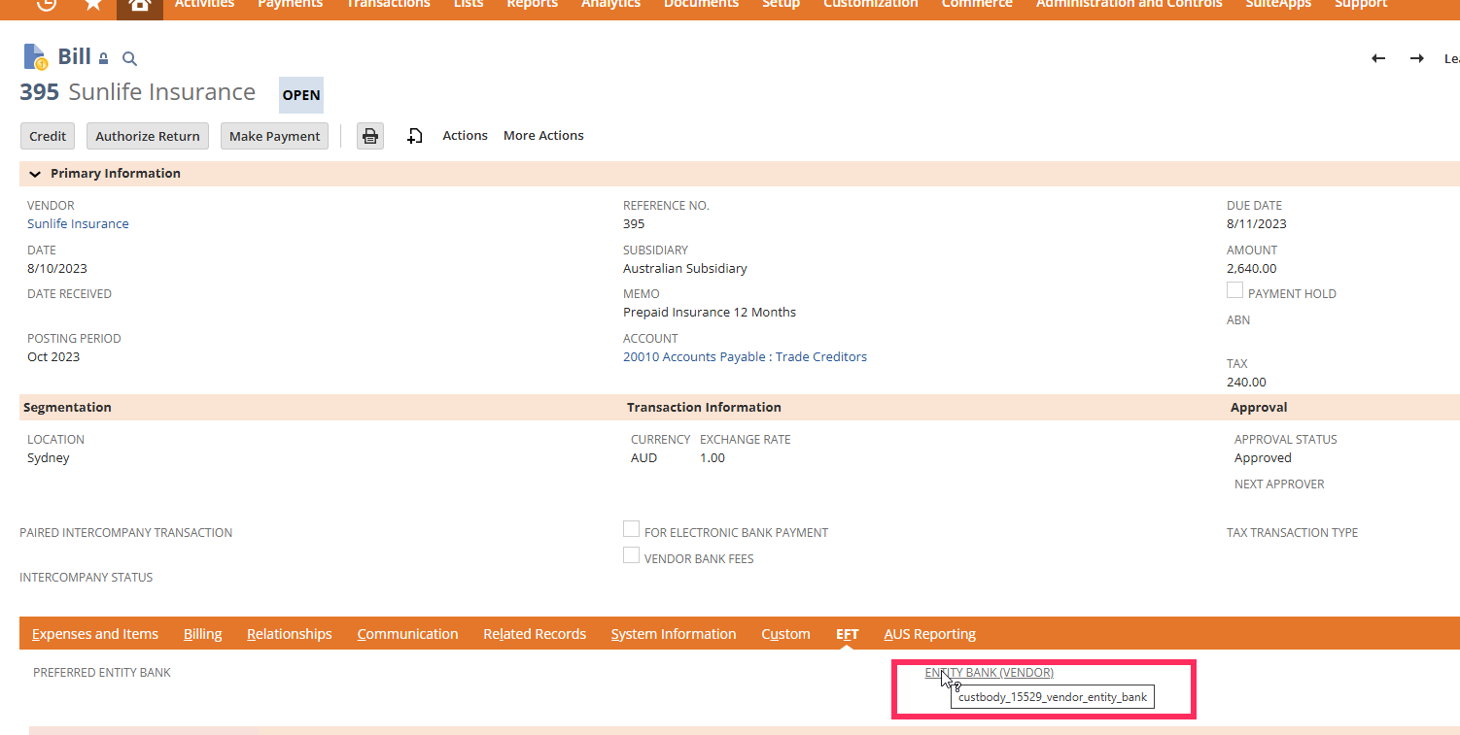Go to next record with the right arrow
The width and height of the screenshot is (1460, 735).
1416,58
